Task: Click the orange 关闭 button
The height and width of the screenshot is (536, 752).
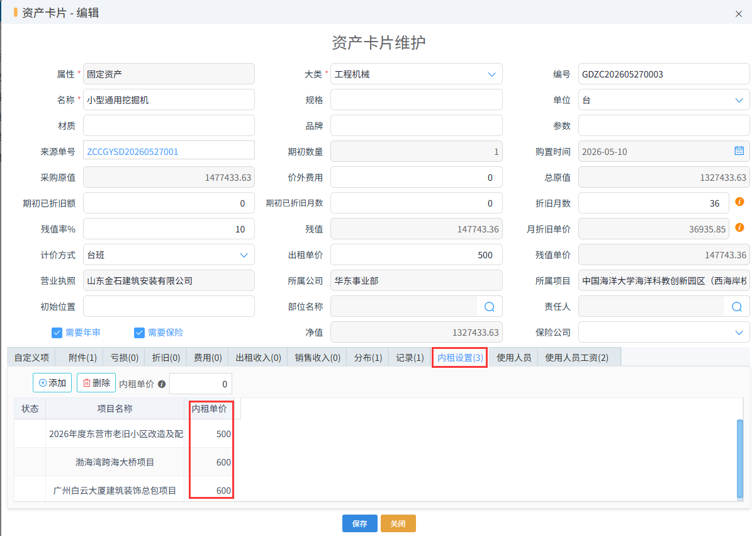Action: click(x=398, y=523)
